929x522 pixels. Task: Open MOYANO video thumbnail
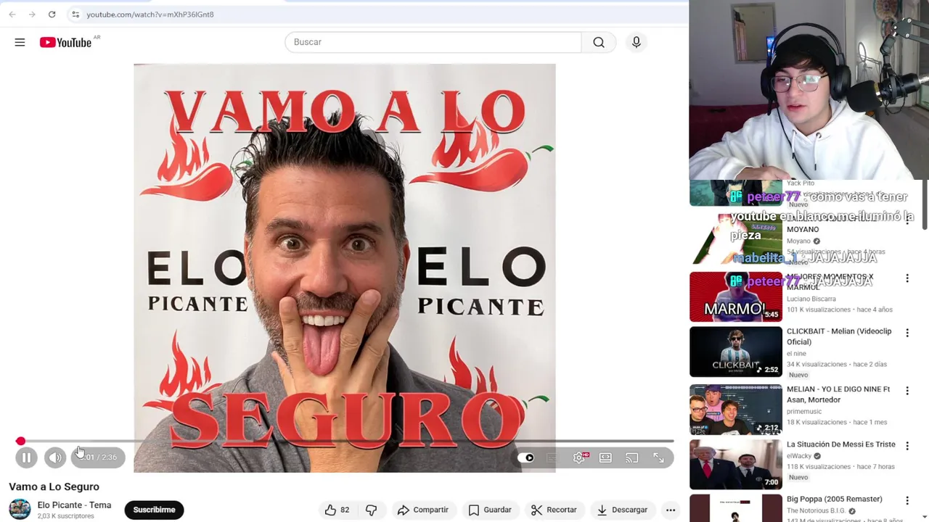(736, 239)
